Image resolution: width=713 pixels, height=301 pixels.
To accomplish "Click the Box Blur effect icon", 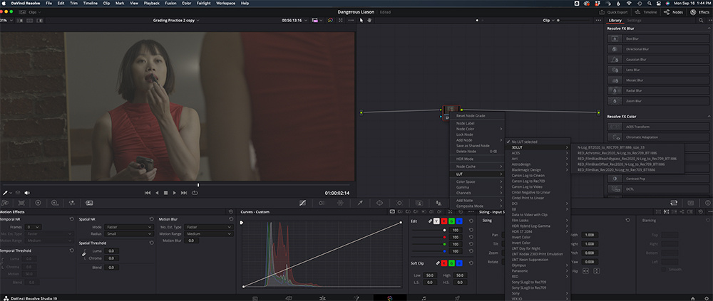I will coord(615,38).
